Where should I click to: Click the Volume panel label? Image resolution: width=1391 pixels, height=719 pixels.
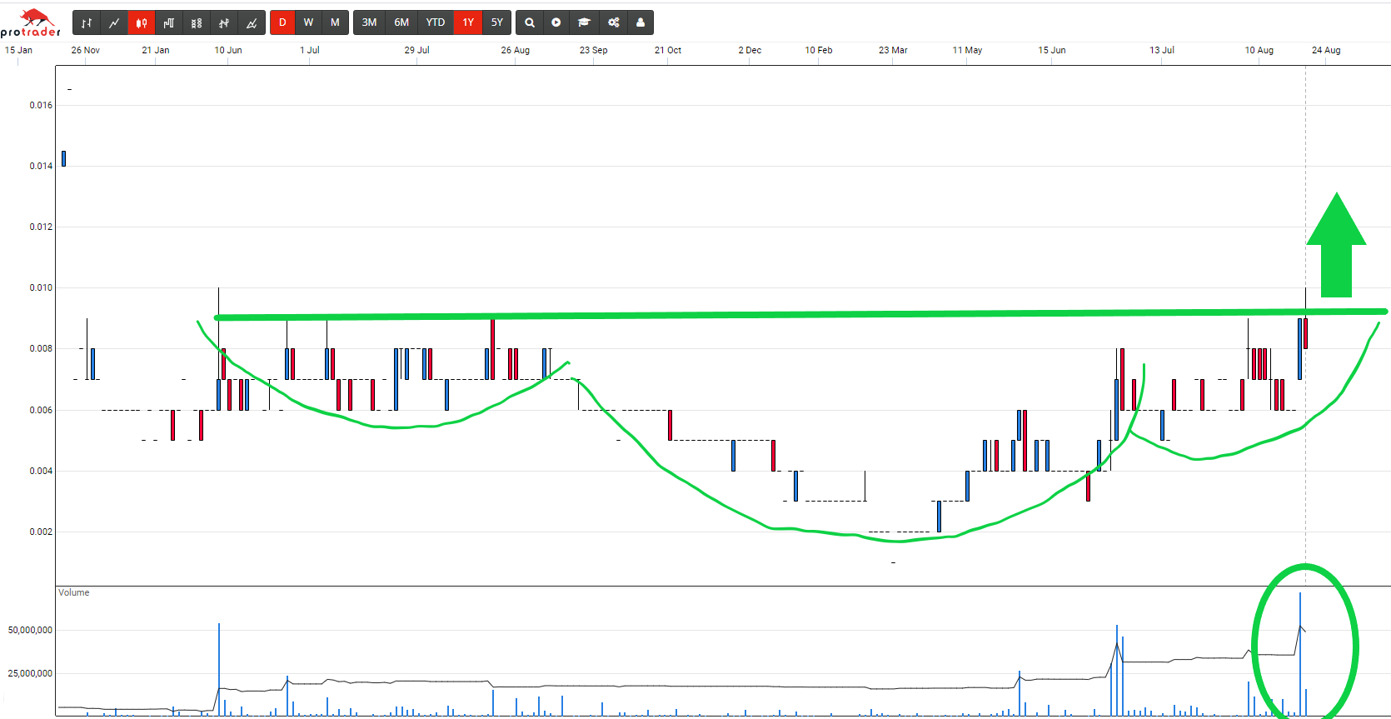[74, 592]
